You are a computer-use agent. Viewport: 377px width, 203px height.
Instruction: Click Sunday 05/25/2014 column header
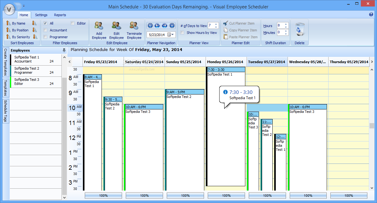(x=185, y=62)
